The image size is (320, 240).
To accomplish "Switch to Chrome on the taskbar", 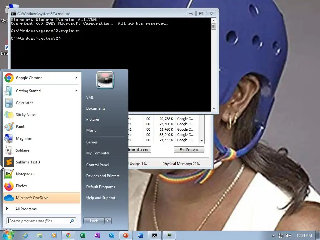I will point(68,235).
